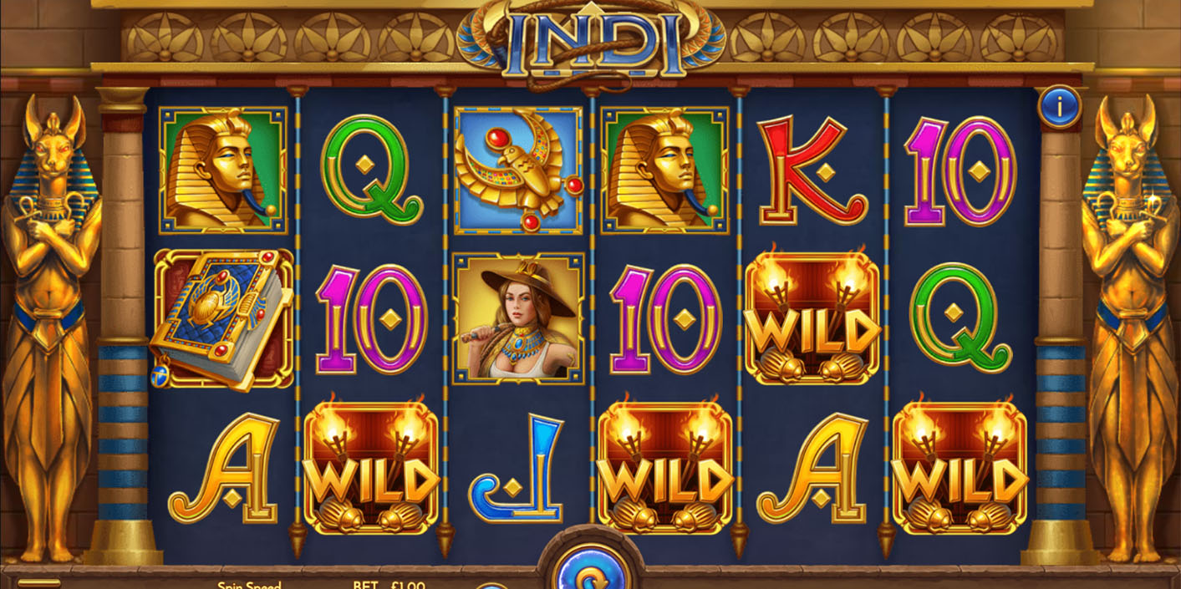Open the hamburger menu in the bottom bar
1181x589 pixels.
pos(39,583)
